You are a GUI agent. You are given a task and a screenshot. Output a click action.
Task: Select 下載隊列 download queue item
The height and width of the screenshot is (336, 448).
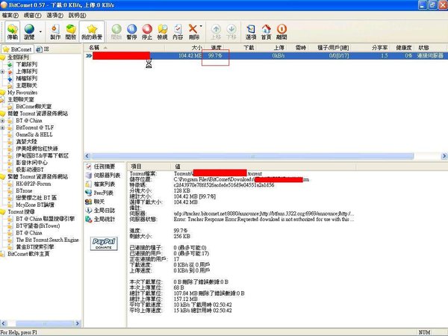pyautogui.click(x=27, y=64)
